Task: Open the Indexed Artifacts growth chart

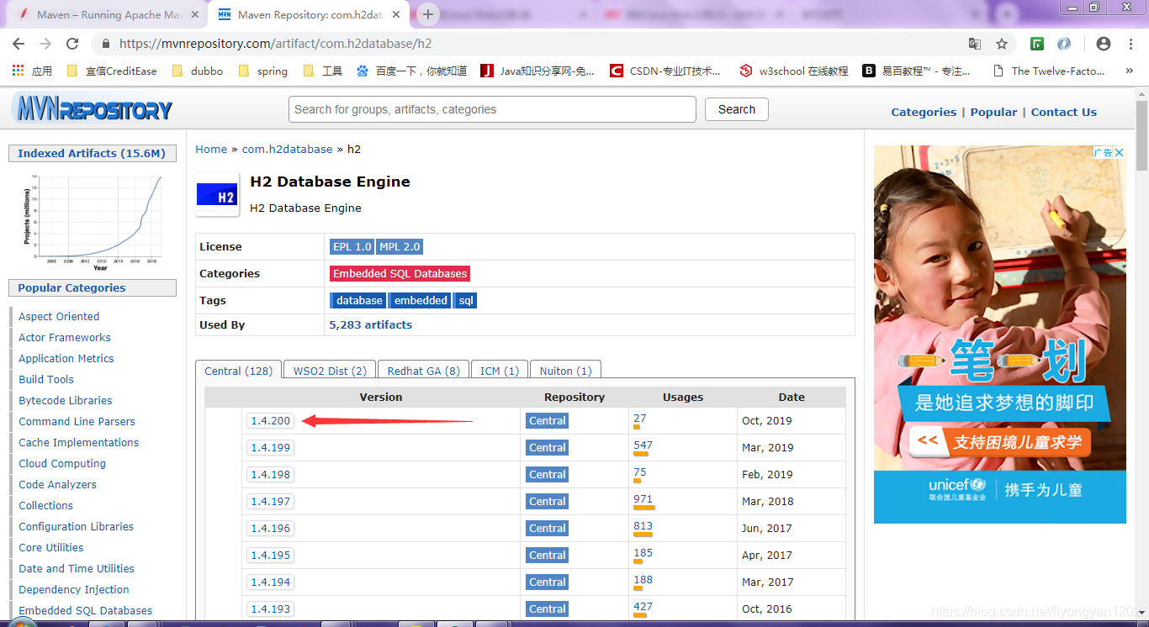Action: 93,221
